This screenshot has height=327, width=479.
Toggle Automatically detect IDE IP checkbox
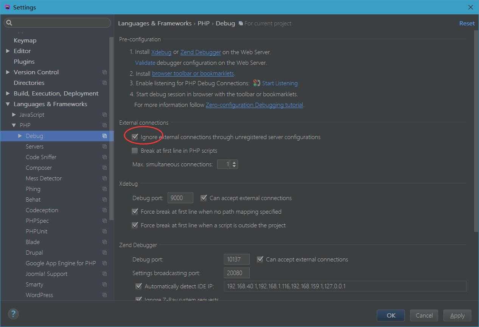(x=138, y=286)
